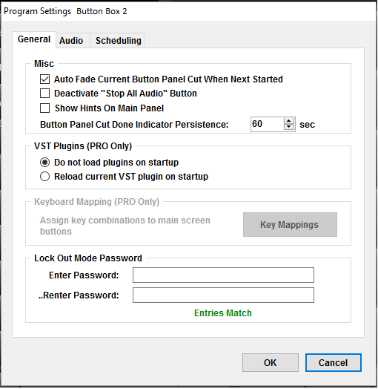Click the Program Settings title bar
The height and width of the screenshot is (389, 378).
point(189,11)
